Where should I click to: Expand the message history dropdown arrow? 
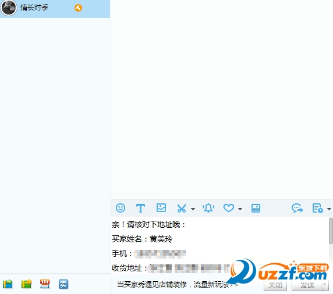(329, 209)
